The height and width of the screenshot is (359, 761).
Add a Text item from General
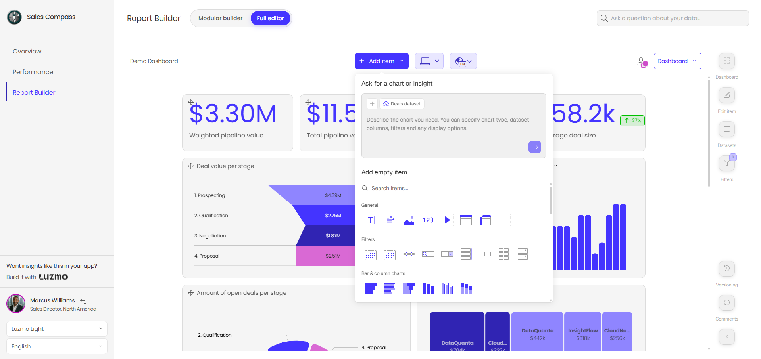click(371, 220)
